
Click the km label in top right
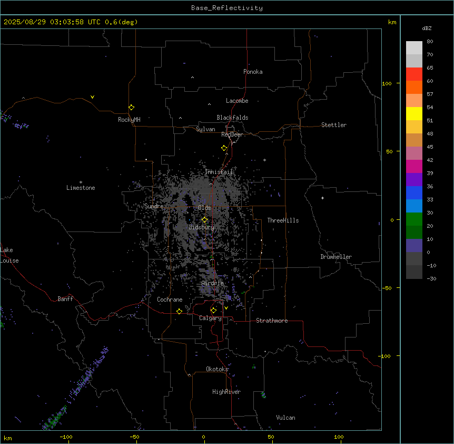point(392,22)
